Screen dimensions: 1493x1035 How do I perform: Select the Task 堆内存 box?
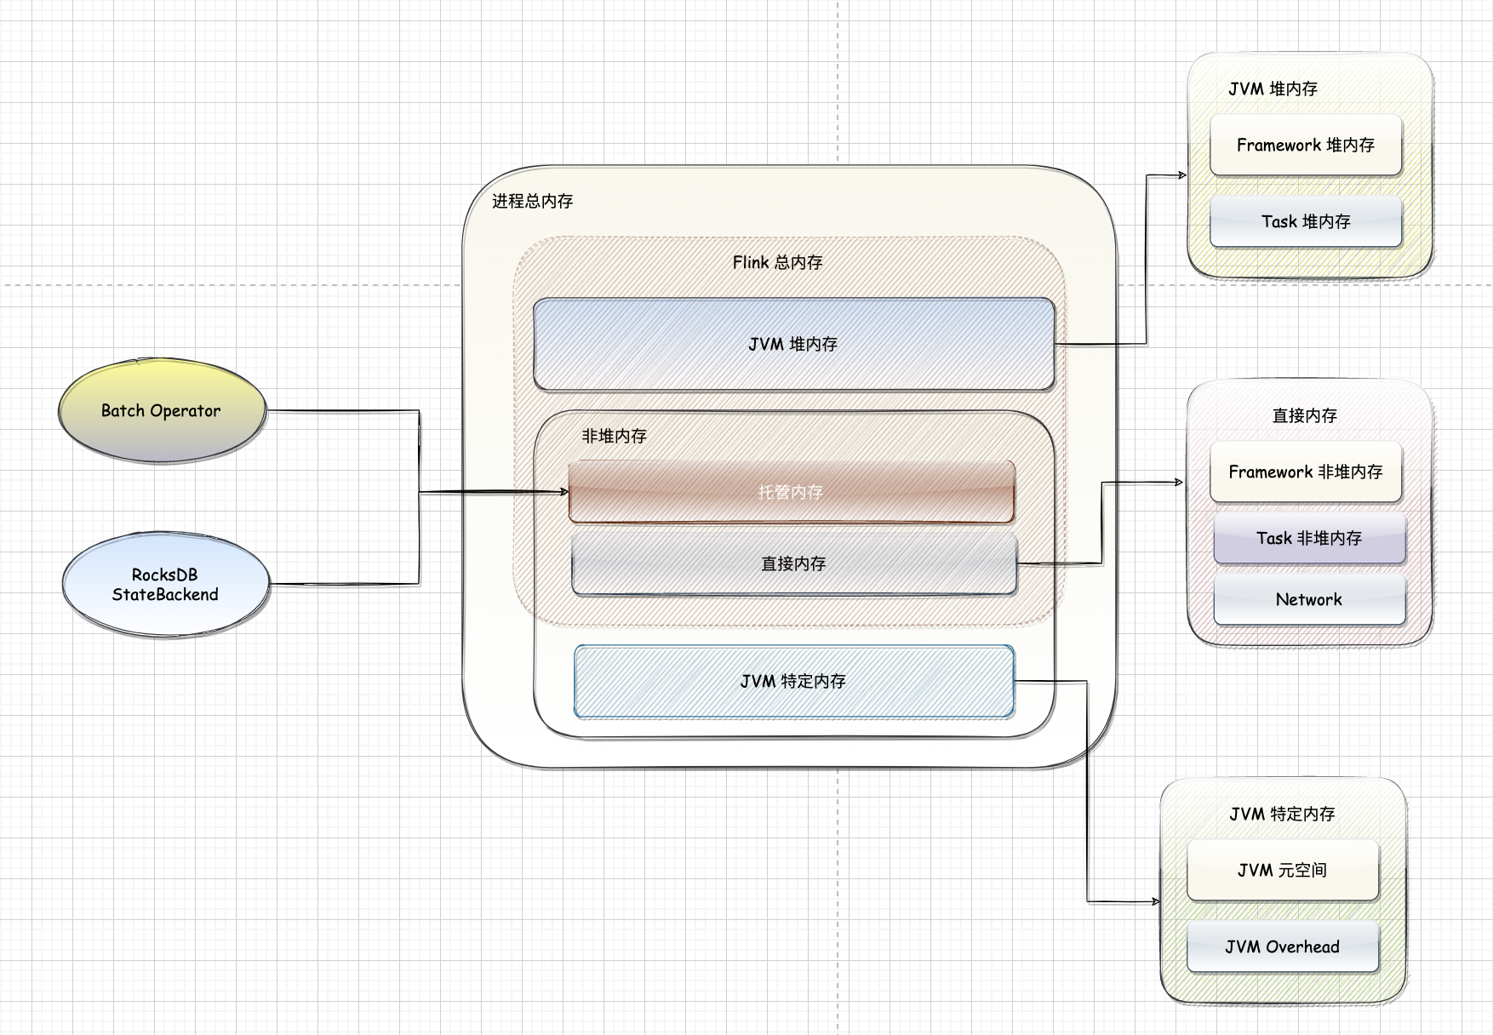click(1306, 221)
